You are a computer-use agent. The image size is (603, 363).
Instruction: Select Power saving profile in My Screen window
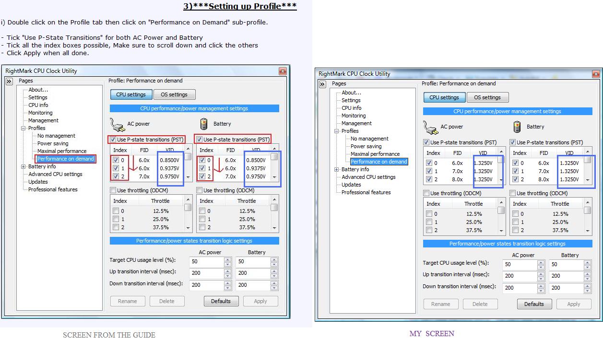366,146
